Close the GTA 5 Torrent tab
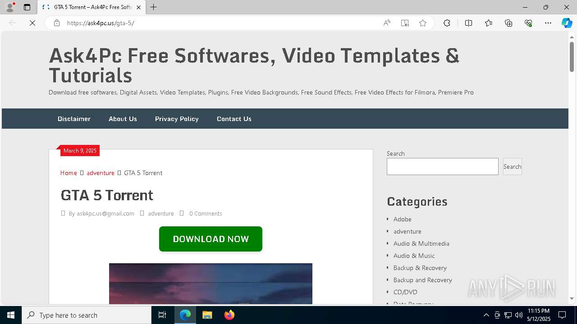Viewport: 577px width, 324px height. [x=138, y=7]
